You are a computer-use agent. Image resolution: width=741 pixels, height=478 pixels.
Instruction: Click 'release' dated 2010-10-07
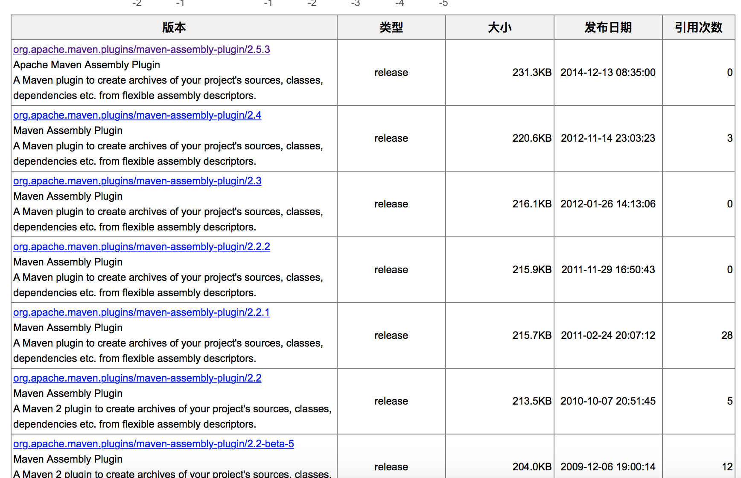(x=391, y=401)
